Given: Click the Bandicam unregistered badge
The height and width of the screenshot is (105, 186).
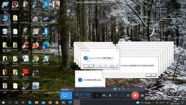Looking at the screenshot, I should [x=79, y=90].
